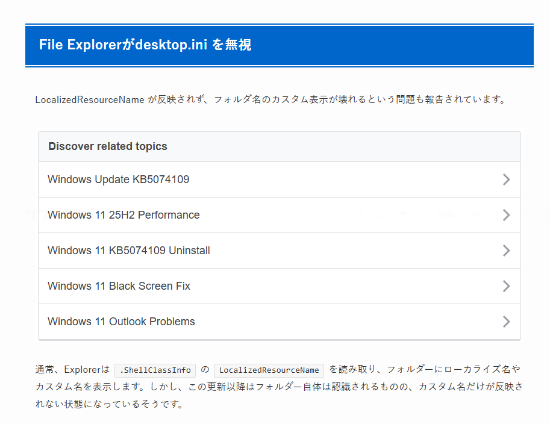Click LocalizedResourceName text in the first paragraph

point(90,99)
